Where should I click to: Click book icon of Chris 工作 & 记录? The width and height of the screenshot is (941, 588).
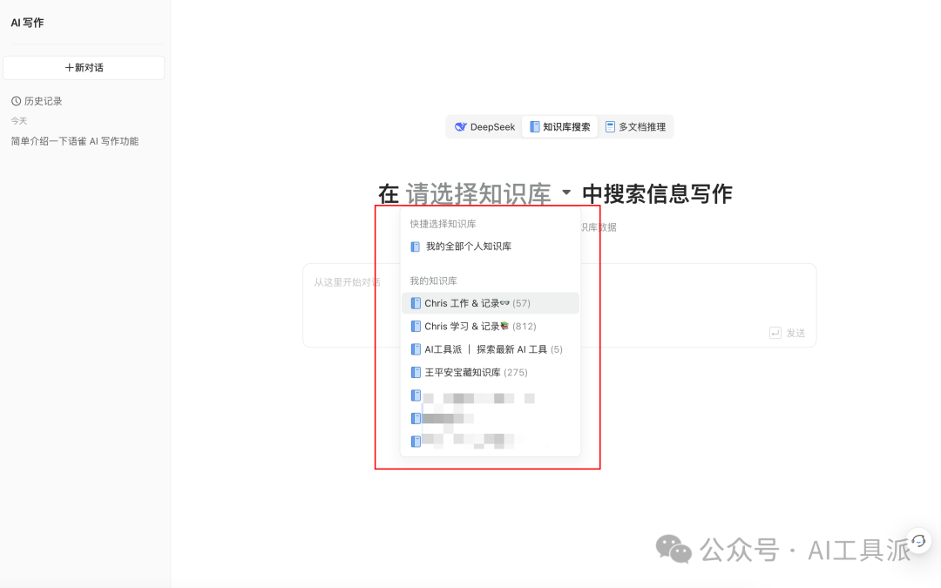click(416, 303)
